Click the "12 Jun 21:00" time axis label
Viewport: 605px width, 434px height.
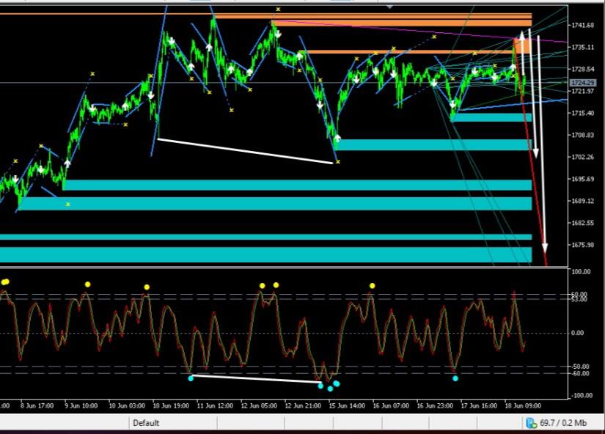303,406
